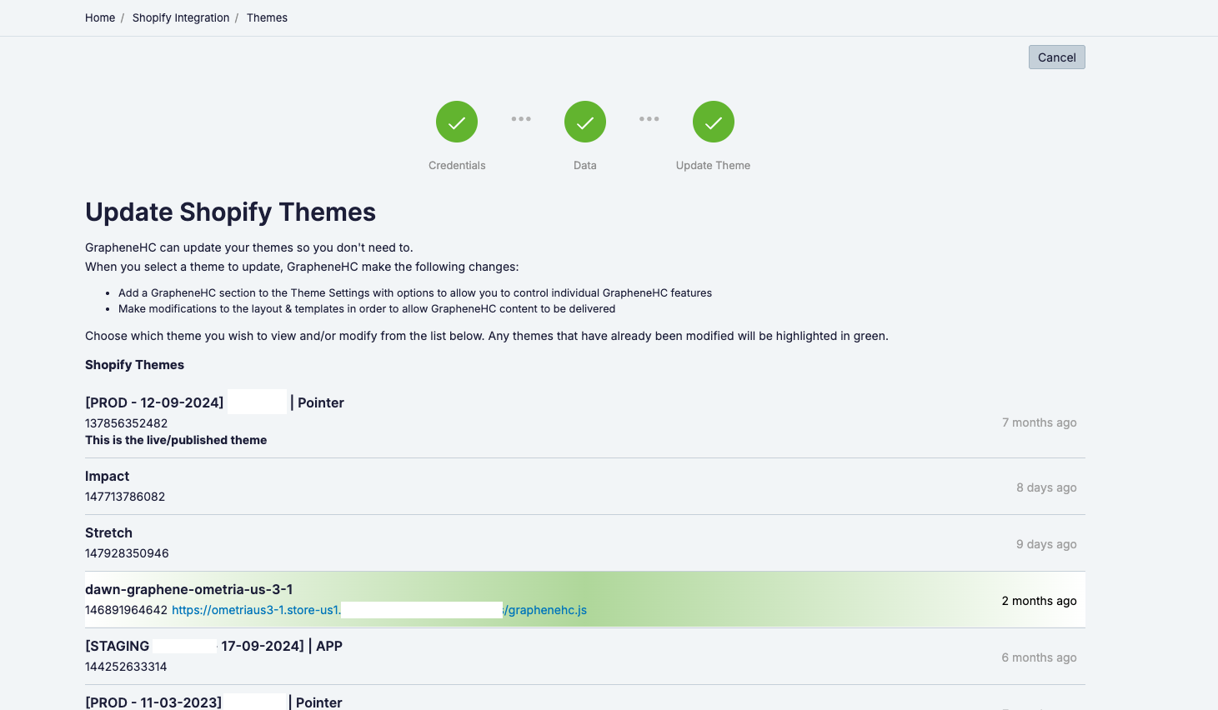Click the '9 days ago' timestamp
Screen dimensions: 1218x710
[1046, 544]
